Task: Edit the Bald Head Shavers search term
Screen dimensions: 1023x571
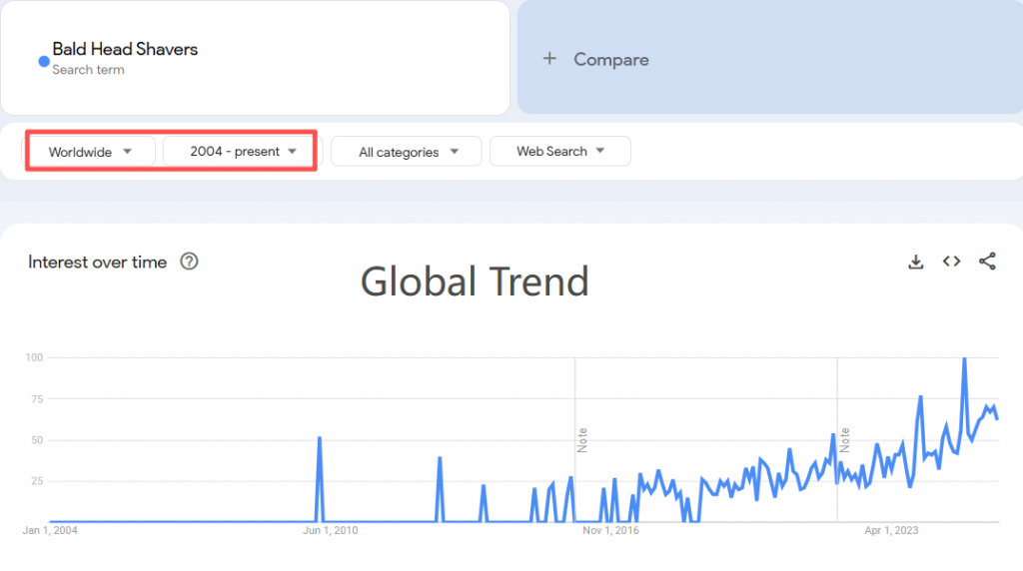Action: (x=125, y=49)
